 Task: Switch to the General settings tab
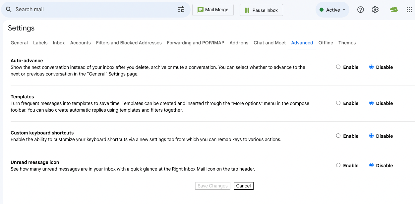pos(19,43)
